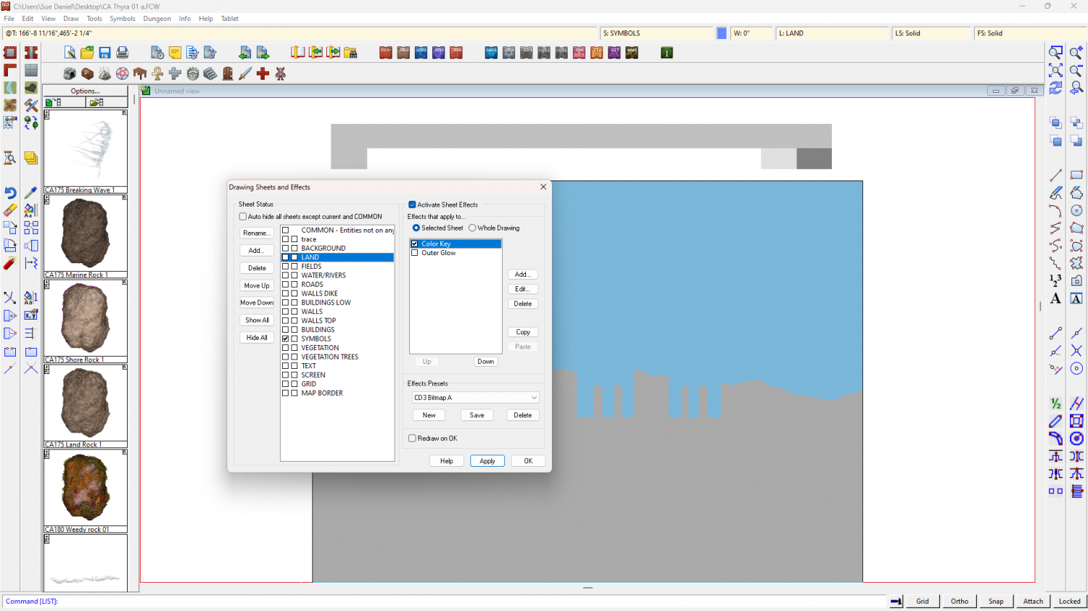Click the symbol catalog Options button
This screenshot has width=1088, height=611.
[86, 91]
